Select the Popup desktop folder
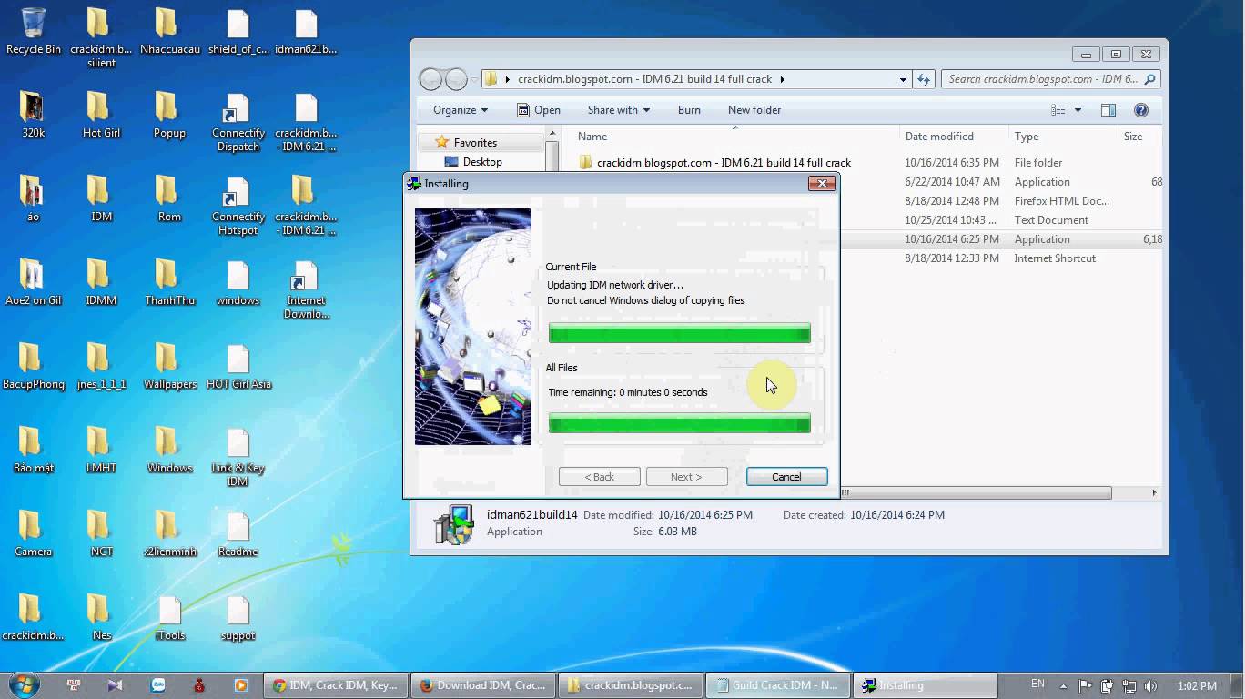Viewport: 1245px width, 699px height. pos(169,115)
